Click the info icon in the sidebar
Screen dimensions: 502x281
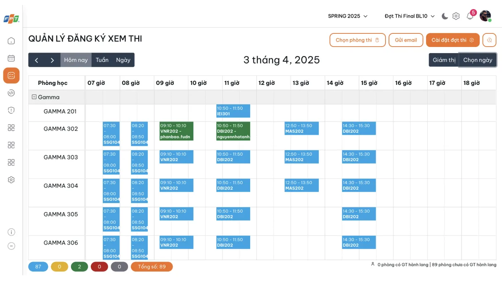tap(11, 232)
